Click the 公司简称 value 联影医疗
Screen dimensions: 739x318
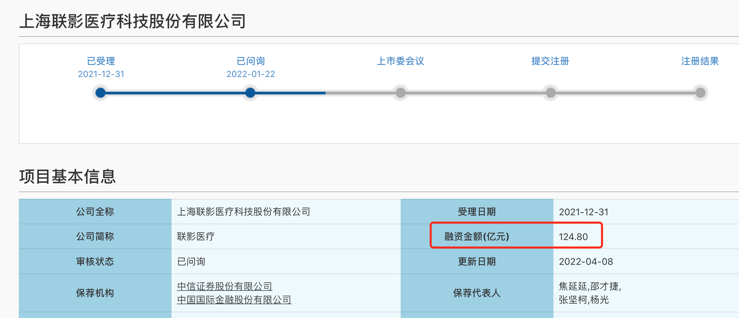tap(196, 237)
